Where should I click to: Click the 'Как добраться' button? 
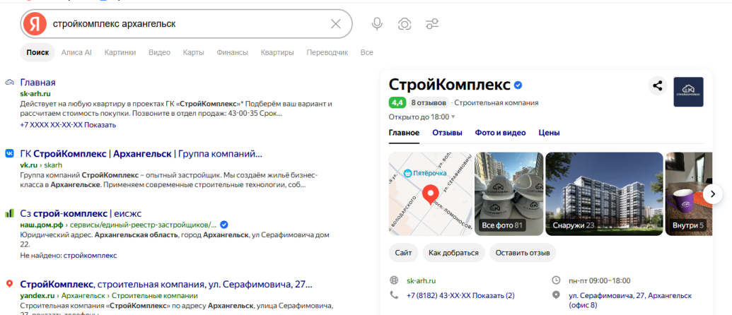[454, 253]
